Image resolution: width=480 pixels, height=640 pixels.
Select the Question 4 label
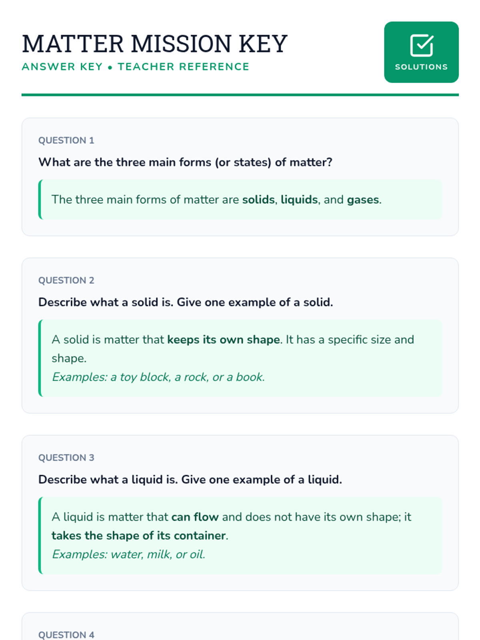click(x=66, y=635)
